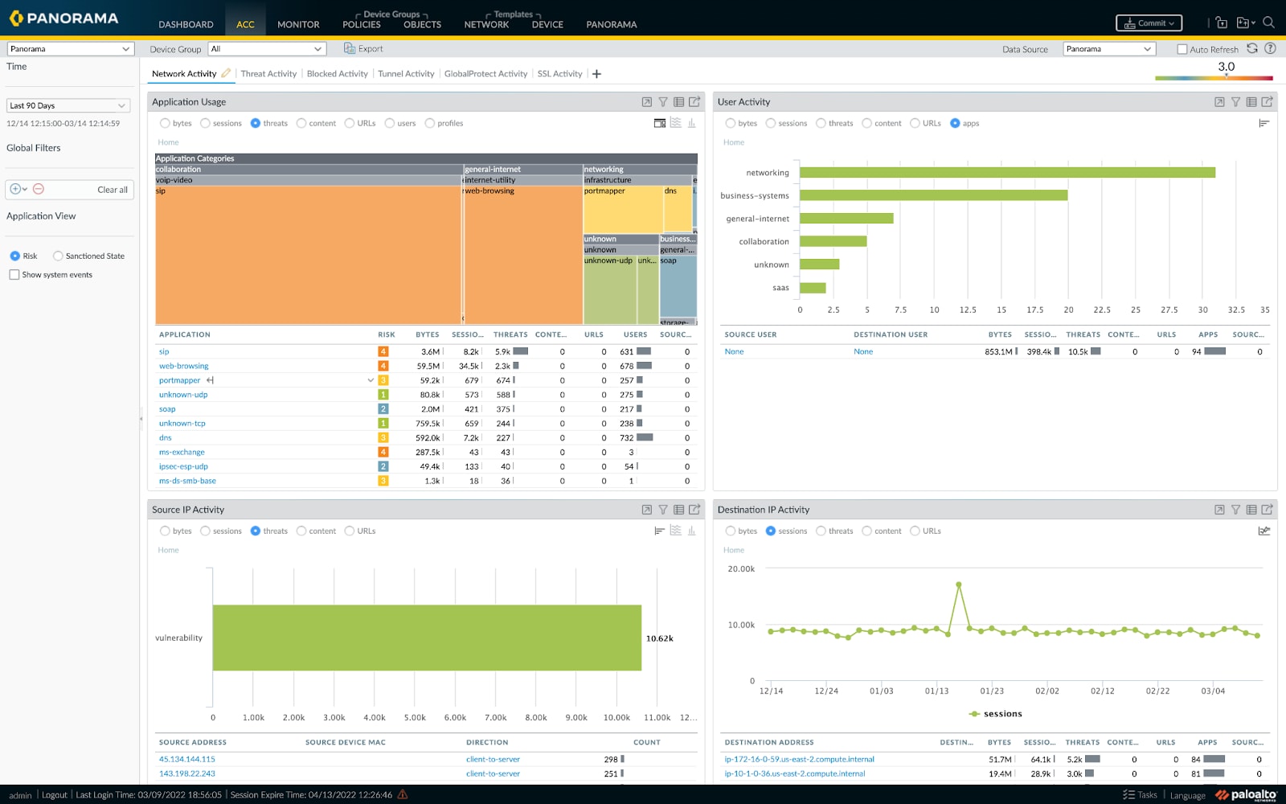
Task: Open the Last 90 Days time dropdown
Action: coord(68,105)
